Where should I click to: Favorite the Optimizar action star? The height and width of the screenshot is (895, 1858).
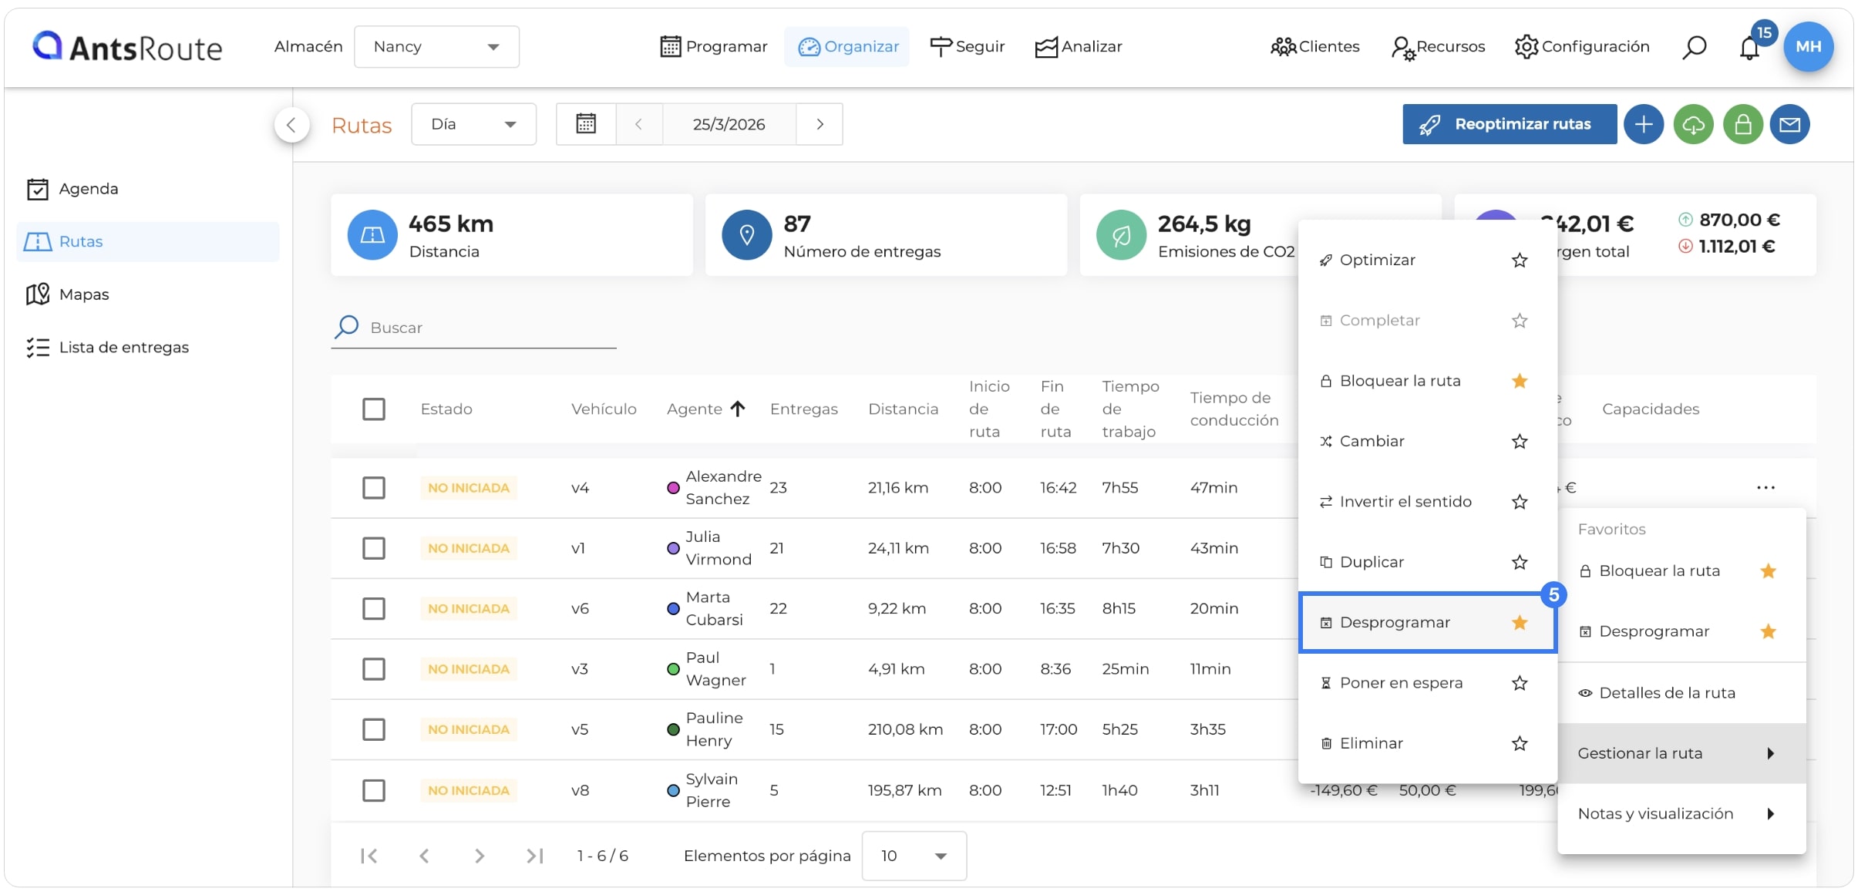click(x=1519, y=261)
